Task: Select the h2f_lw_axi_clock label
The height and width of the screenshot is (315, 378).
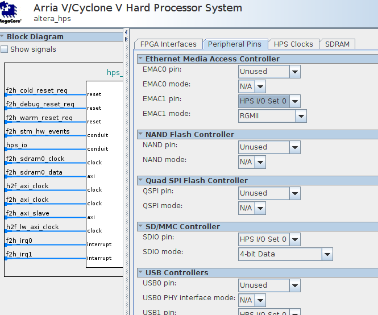Action: [x=32, y=227]
